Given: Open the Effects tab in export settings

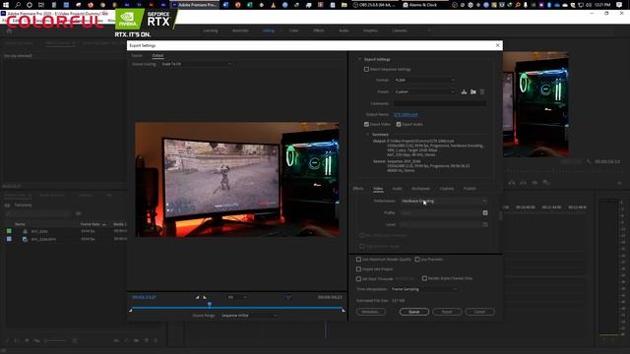Looking at the screenshot, I should (x=358, y=189).
